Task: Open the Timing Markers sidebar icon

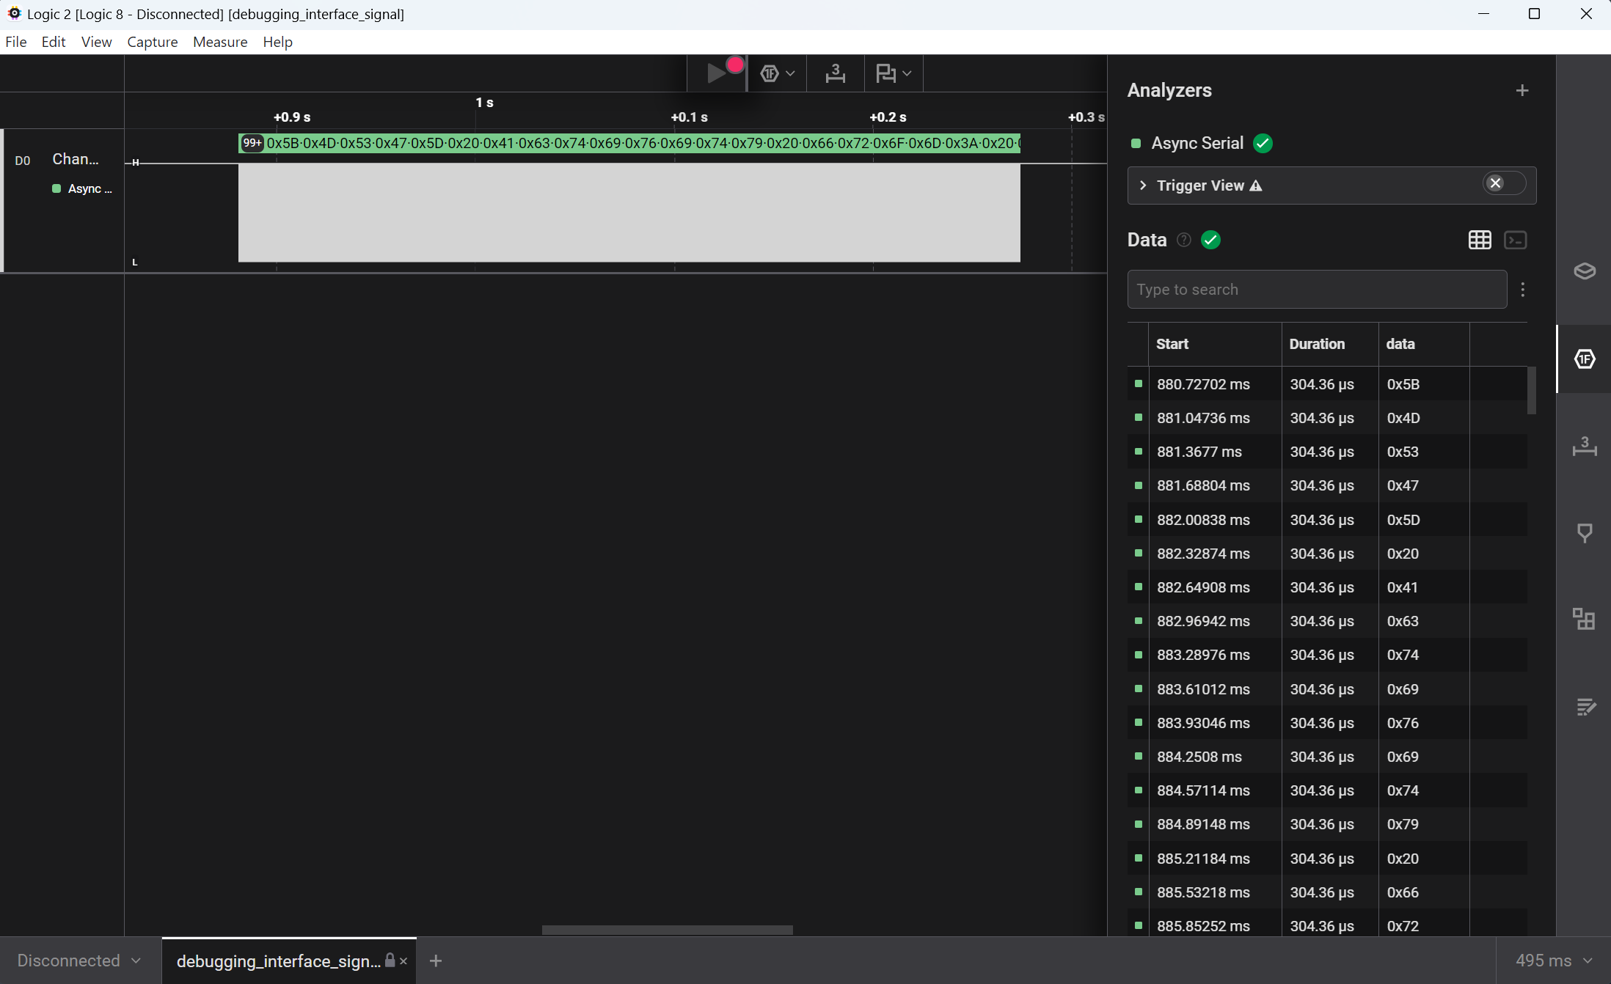Action: click(x=1584, y=446)
